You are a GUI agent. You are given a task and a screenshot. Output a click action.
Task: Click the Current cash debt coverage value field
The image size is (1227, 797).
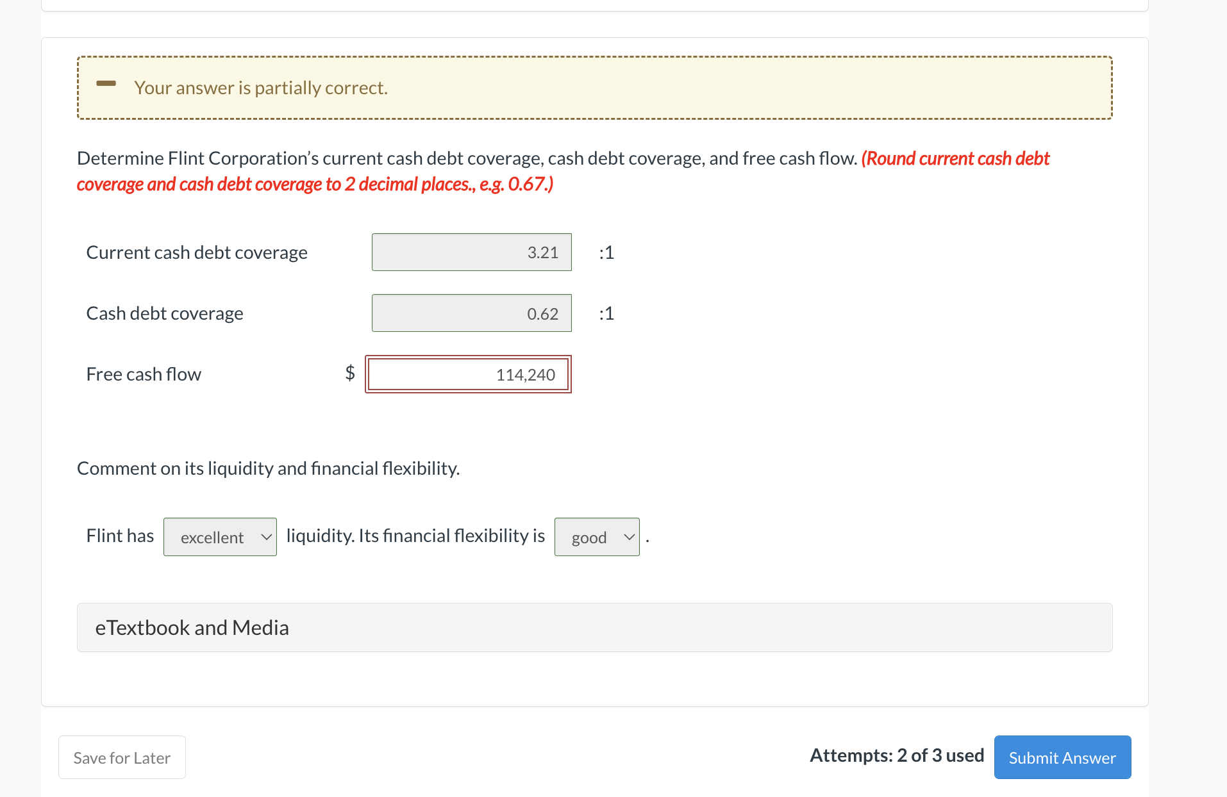point(471,252)
